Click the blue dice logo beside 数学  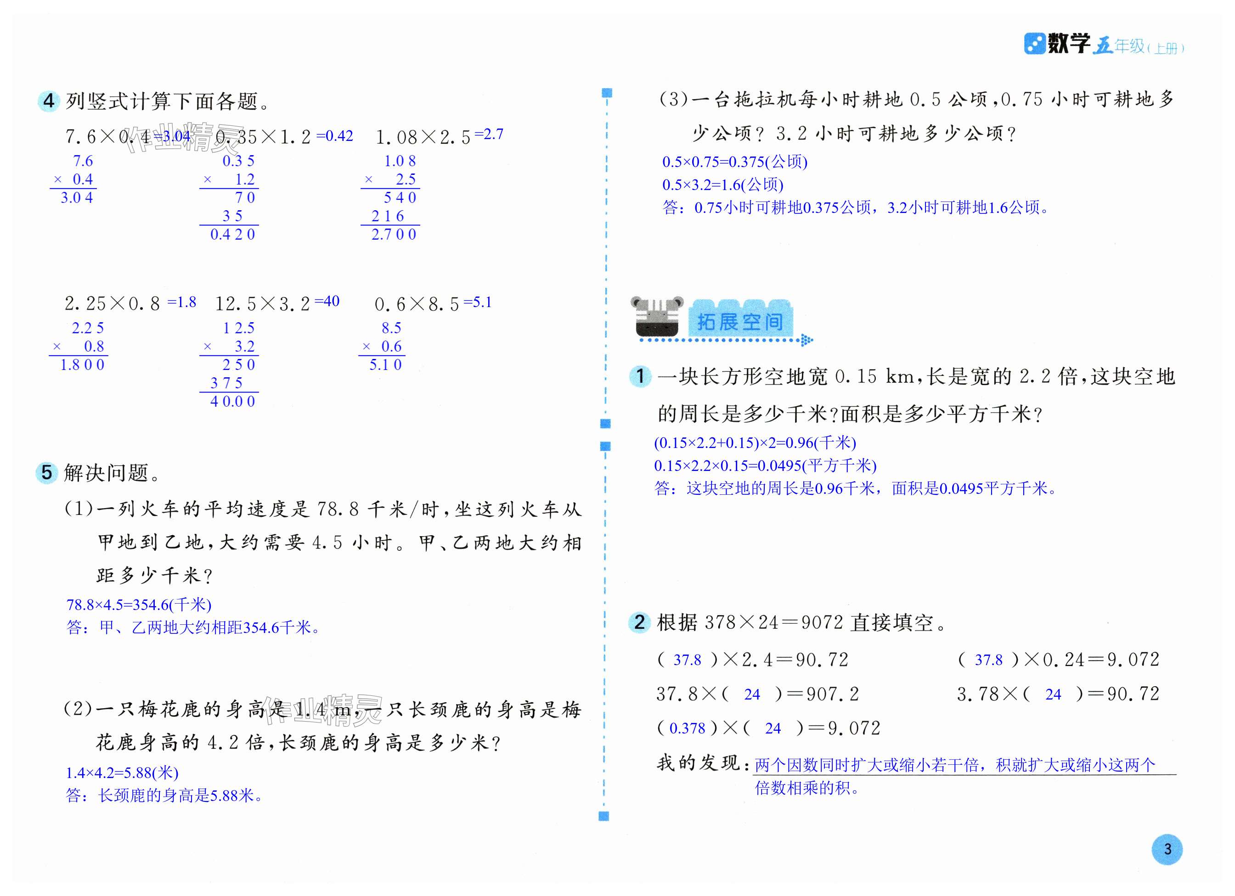[x=1034, y=44]
